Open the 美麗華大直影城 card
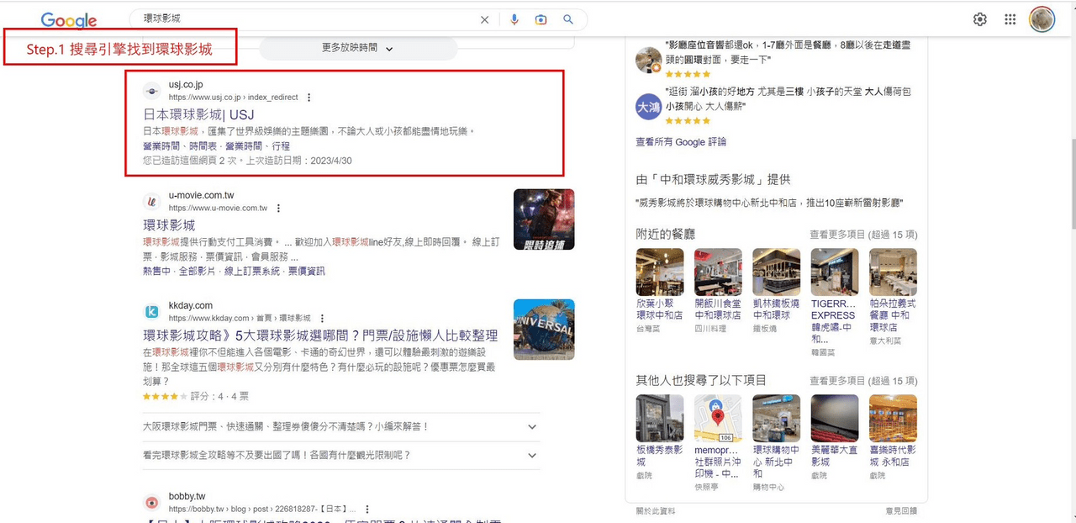 click(x=835, y=437)
